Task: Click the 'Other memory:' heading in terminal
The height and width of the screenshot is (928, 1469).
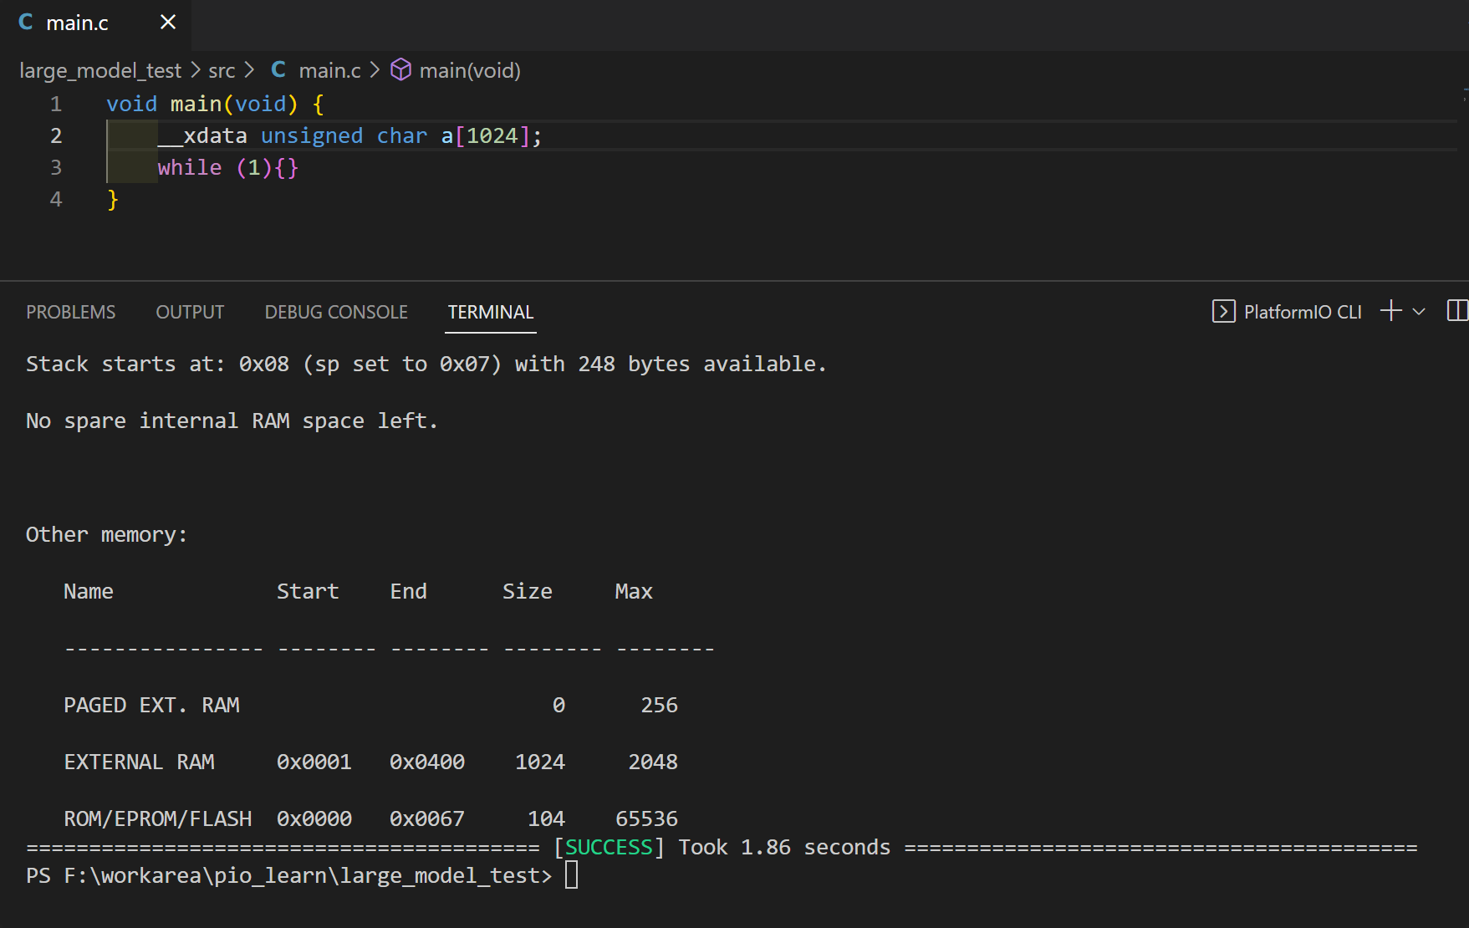Action: [106, 534]
